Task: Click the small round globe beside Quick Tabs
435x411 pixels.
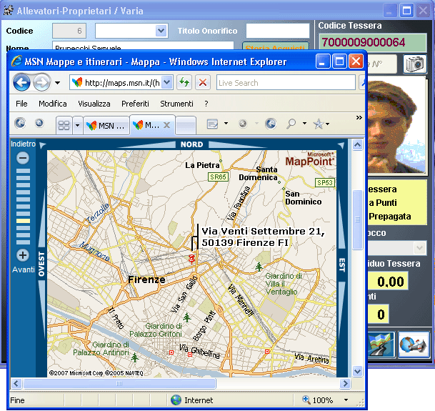Action: click(x=39, y=122)
